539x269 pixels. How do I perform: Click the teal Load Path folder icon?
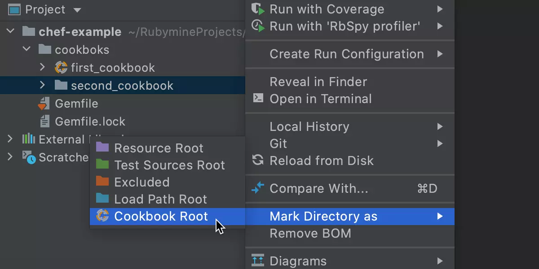[102, 198]
